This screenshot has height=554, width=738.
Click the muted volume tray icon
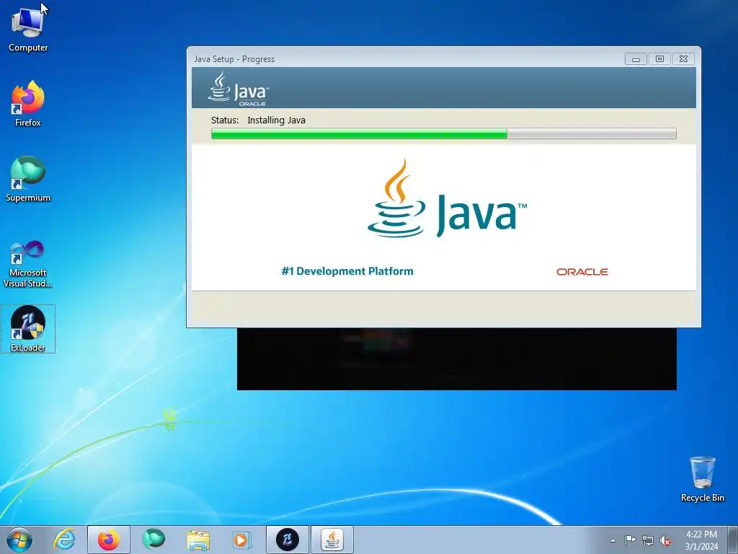pyautogui.click(x=665, y=540)
